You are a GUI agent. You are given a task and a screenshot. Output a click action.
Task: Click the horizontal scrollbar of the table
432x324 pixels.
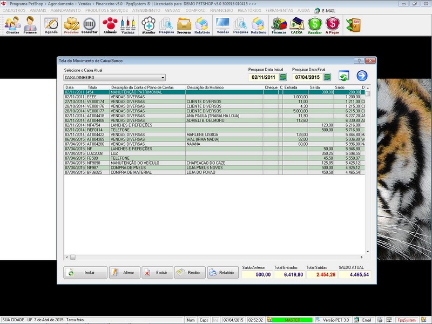click(214, 257)
